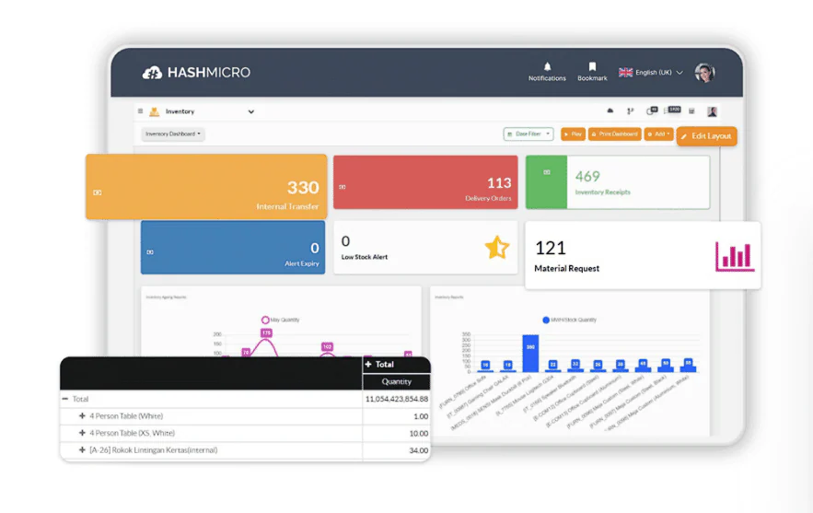Open the Inventory Dashboard dropdown
The width and height of the screenshot is (813, 513).
click(173, 134)
